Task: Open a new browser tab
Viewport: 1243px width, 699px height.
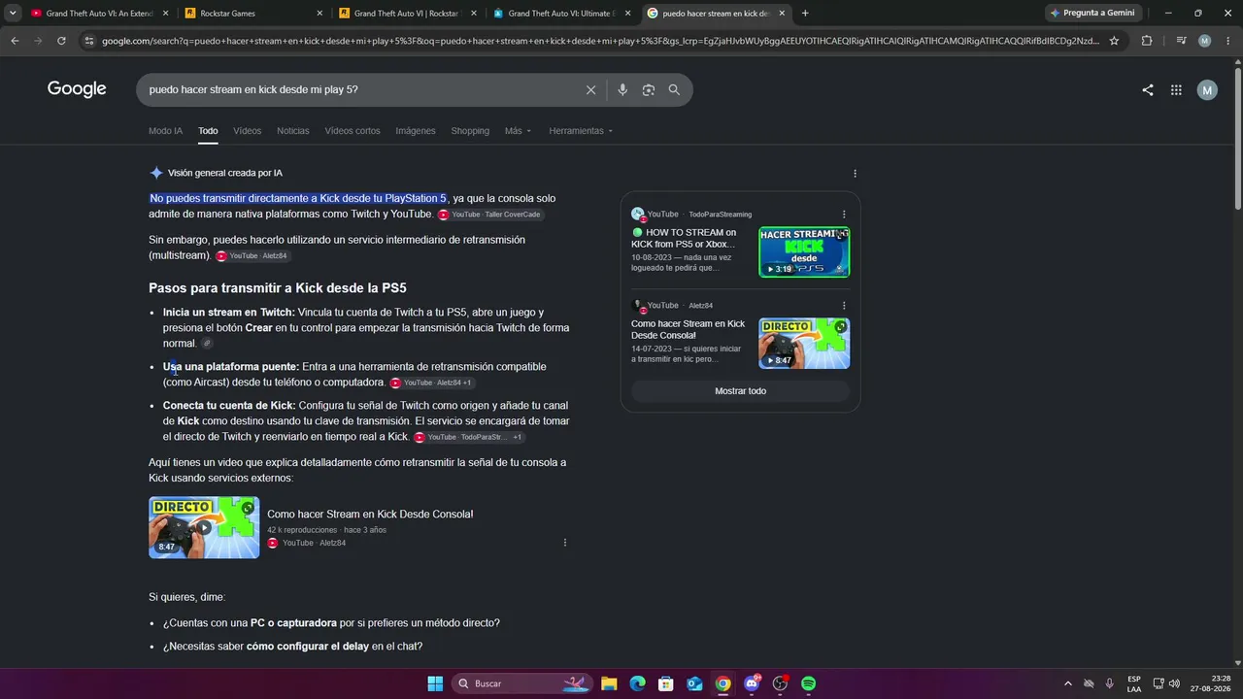Action: pyautogui.click(x=805, y=14)
